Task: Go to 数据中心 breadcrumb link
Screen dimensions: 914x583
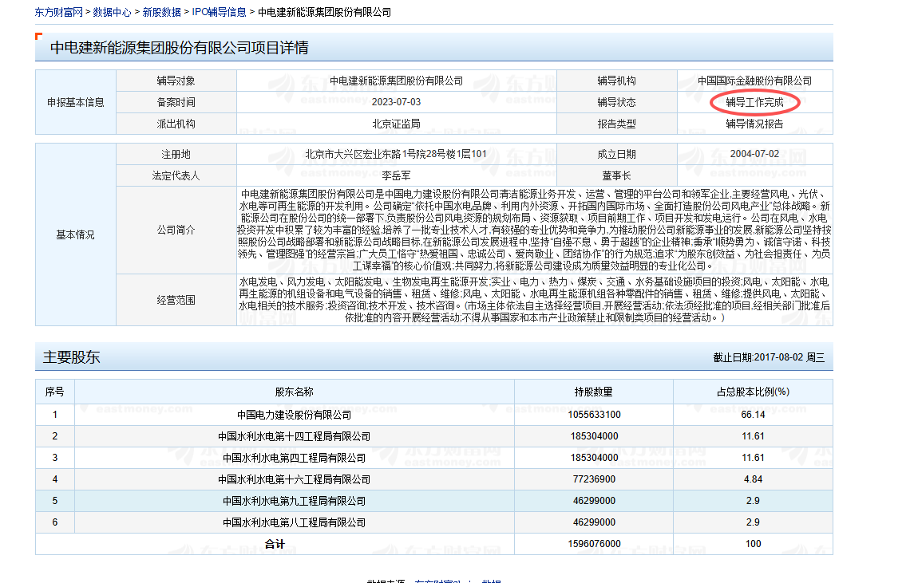Action: [x=112, y=12]
